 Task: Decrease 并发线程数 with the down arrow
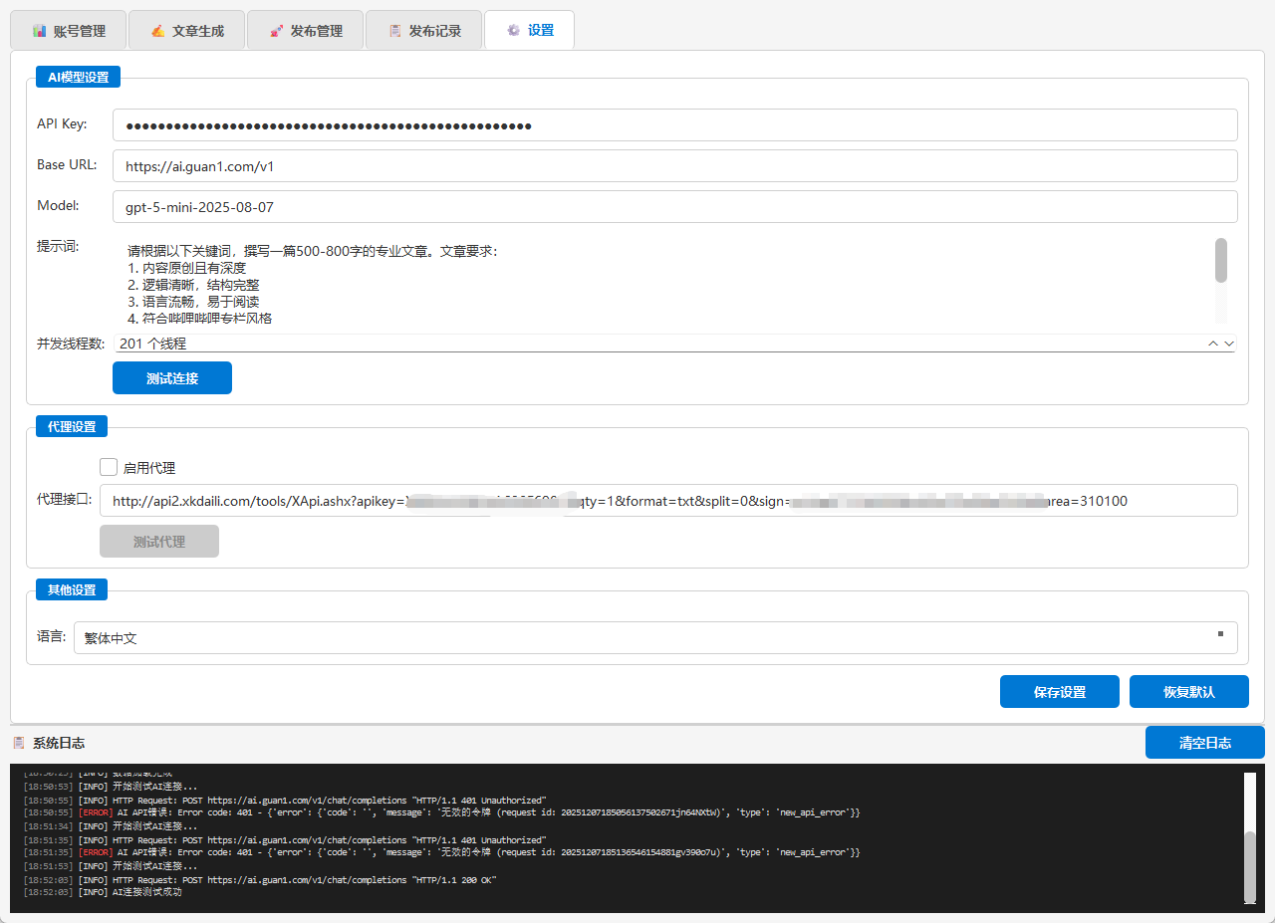click(1228, 344)
